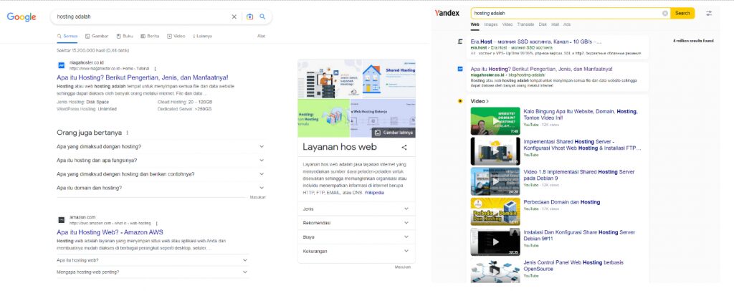Click the Yandex Video section play icon
This screenshot has width=734, height=291.
(460, 101)
